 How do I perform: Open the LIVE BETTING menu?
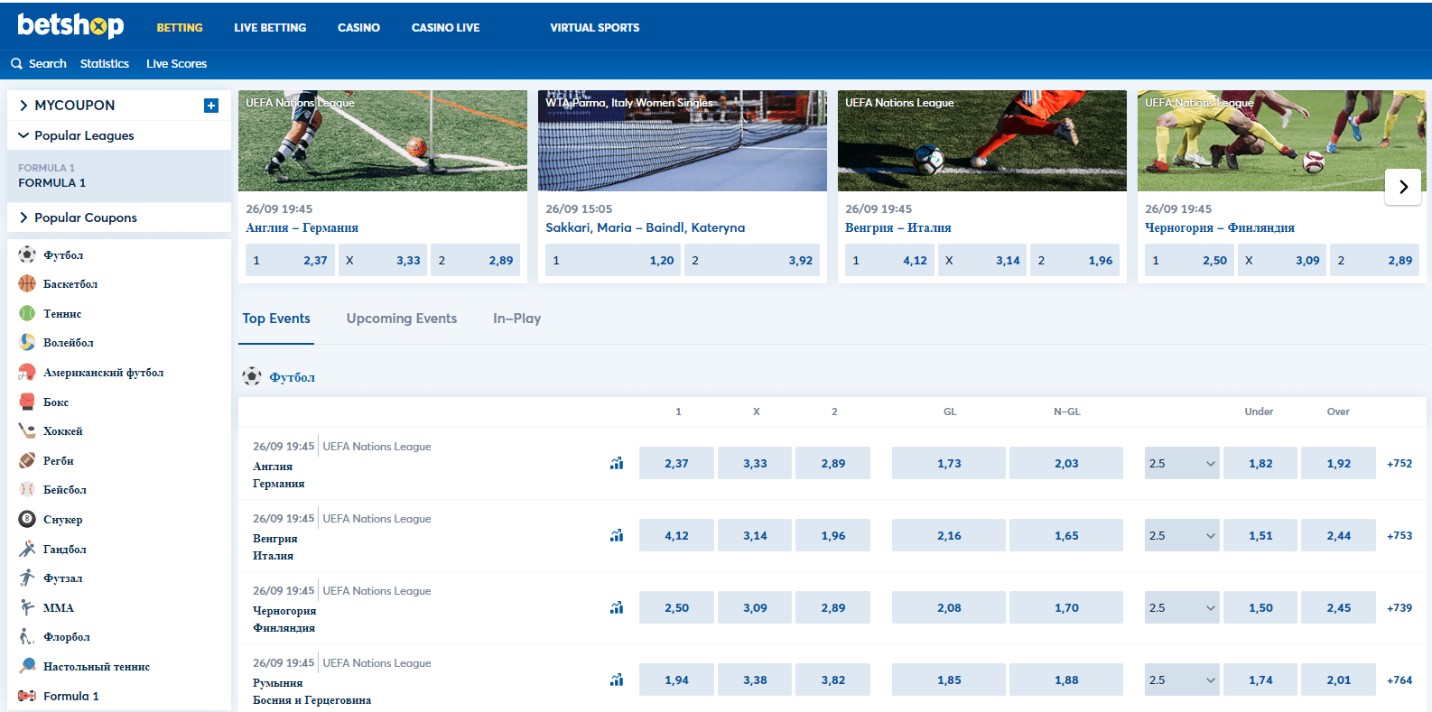[x=270, y=28]
